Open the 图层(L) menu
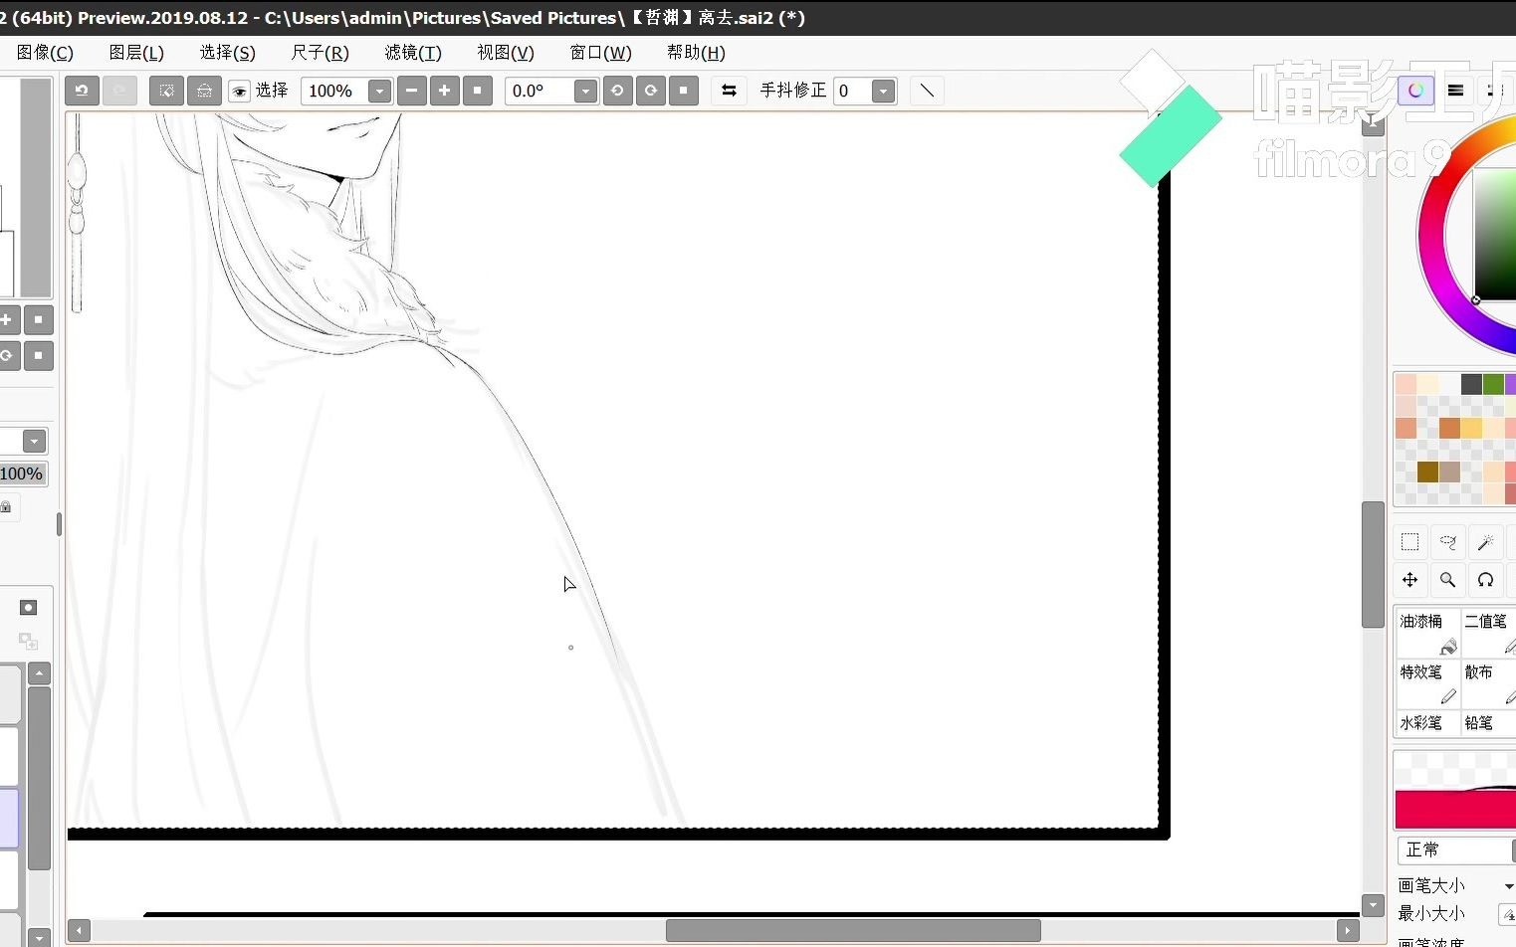 (136, 53)
